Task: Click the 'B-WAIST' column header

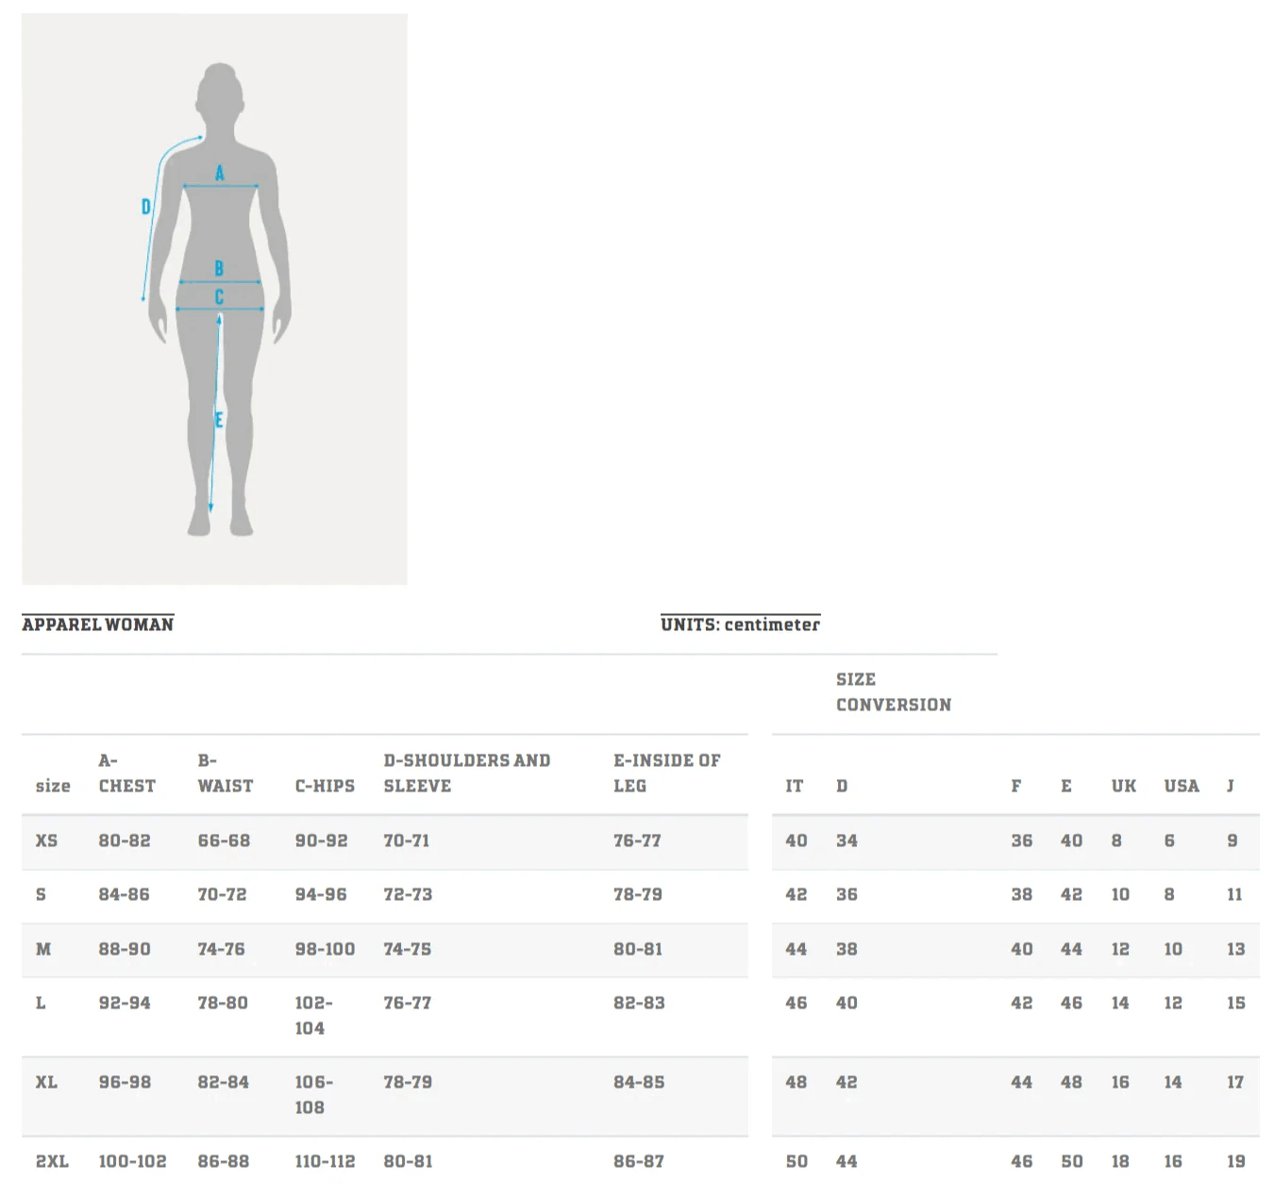Action: click(226, 774)
